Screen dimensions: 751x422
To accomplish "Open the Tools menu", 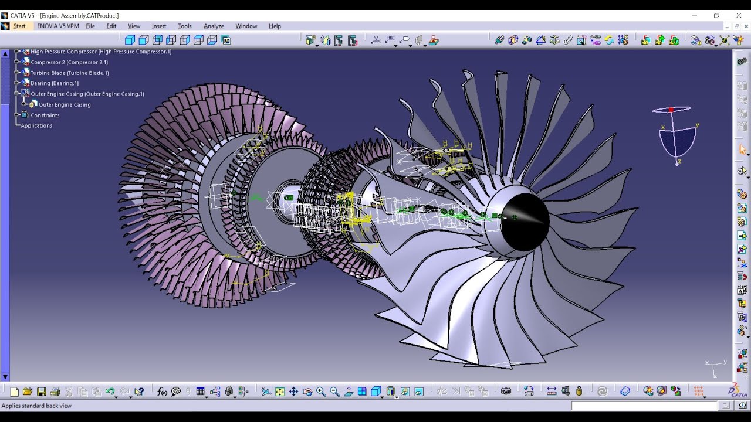I will point(185,26).
